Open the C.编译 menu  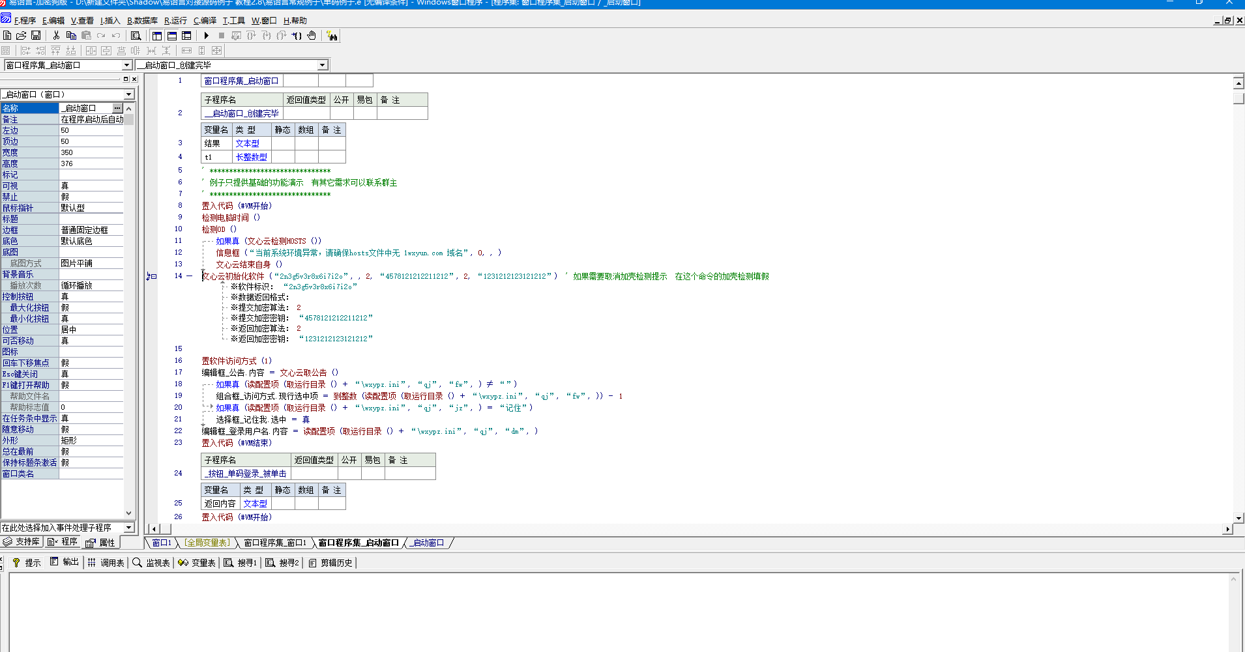[205, 21]
